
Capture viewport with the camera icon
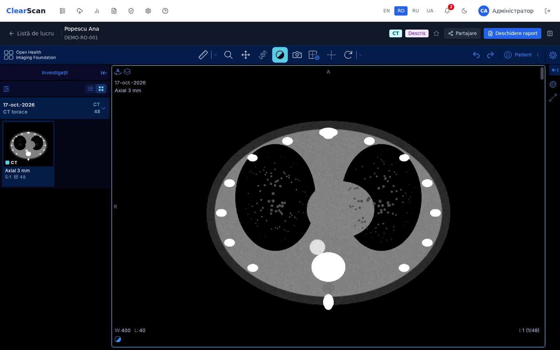coord(297,55)
